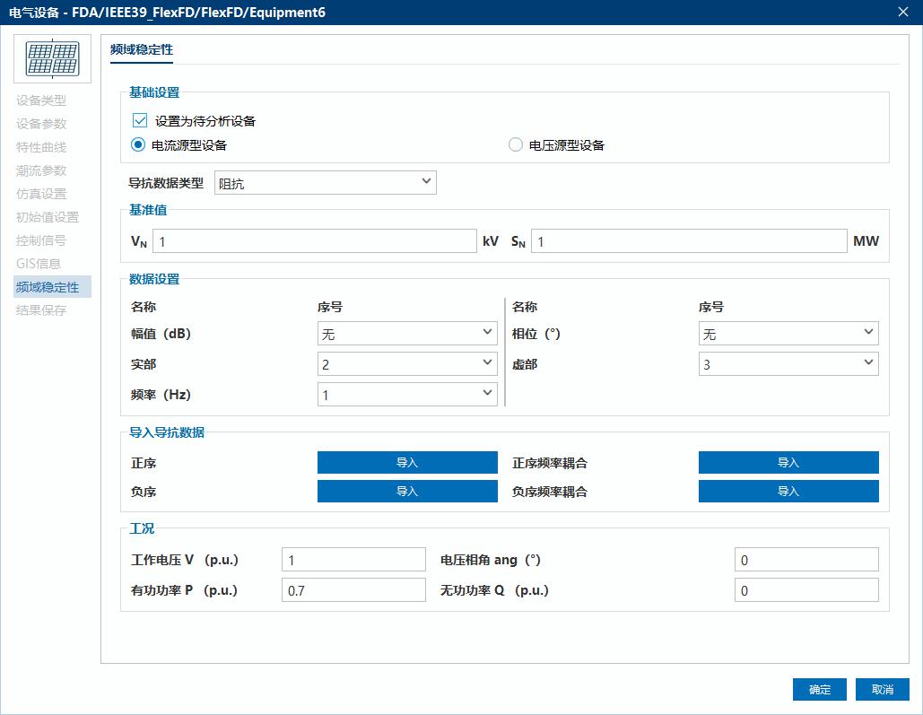Click 导入 next to 负序频率耦合
Screen dimensions: 923x715
click(788, 491)
